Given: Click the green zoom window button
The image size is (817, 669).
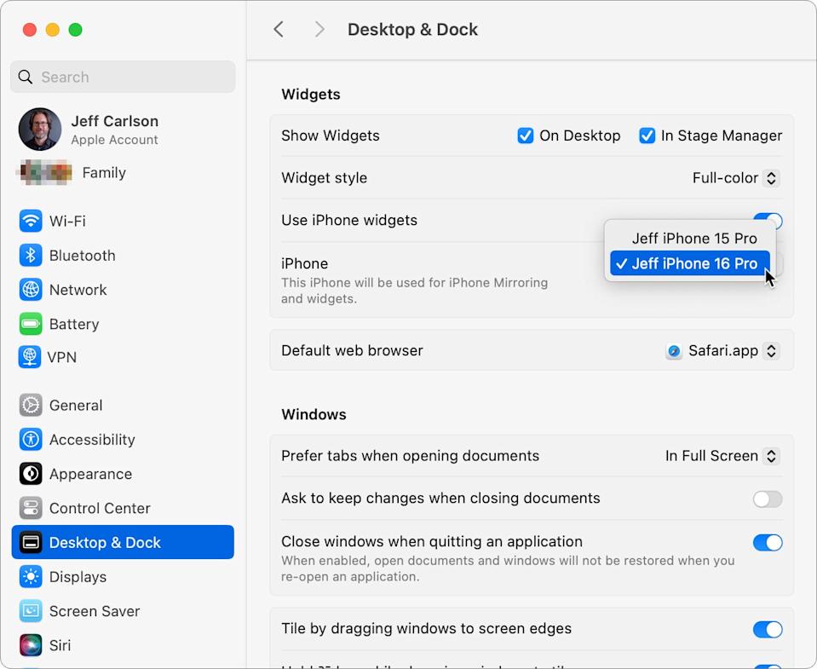Looking at the screenshot, I should click(x=76, y=30).
